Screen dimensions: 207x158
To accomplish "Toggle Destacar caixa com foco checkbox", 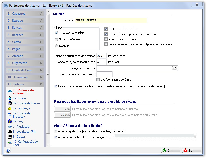I will coord(106,29).
